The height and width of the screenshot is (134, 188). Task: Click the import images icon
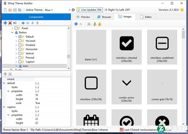point(95,24)
